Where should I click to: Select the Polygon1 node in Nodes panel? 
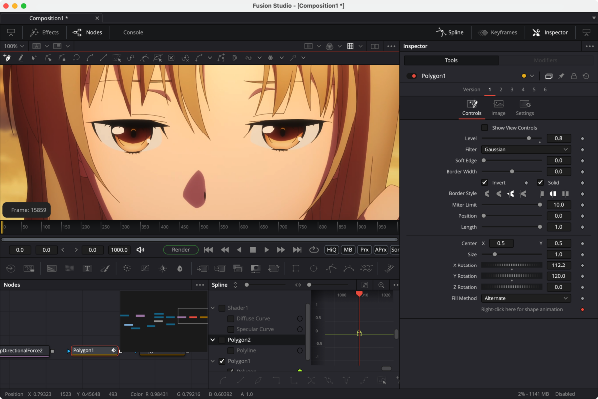pyautogui.click(x=95, y=351)
